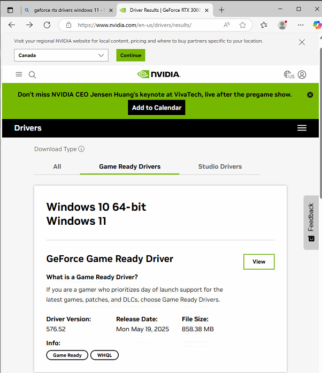Viewport: 322px width, 373px height.
Task: Open the Feedback side panel
Action: [x=311, y=223]
